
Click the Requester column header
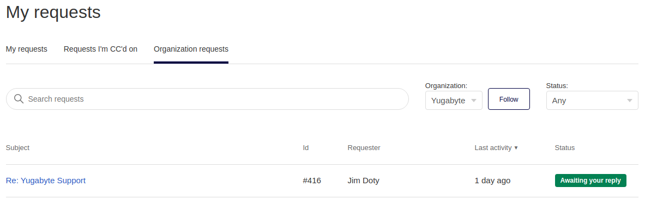point(364,148)
